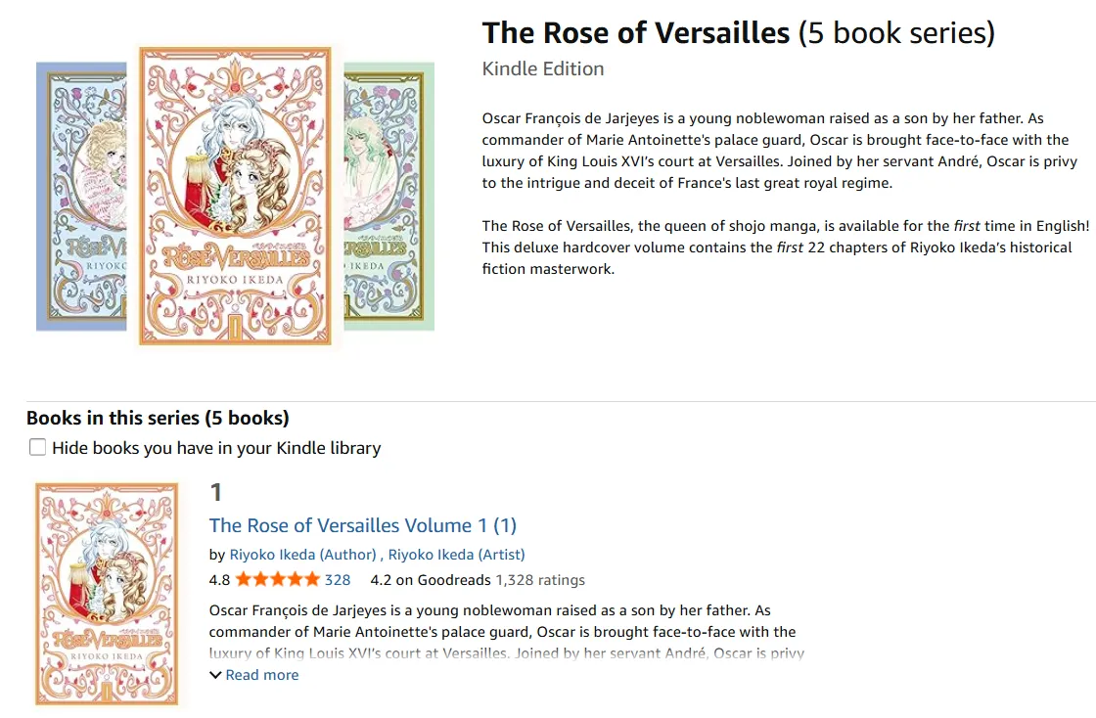Visit Riyoko Ikeda (Author) page
Screen dimensions: 1096x718
pos(302,554)
